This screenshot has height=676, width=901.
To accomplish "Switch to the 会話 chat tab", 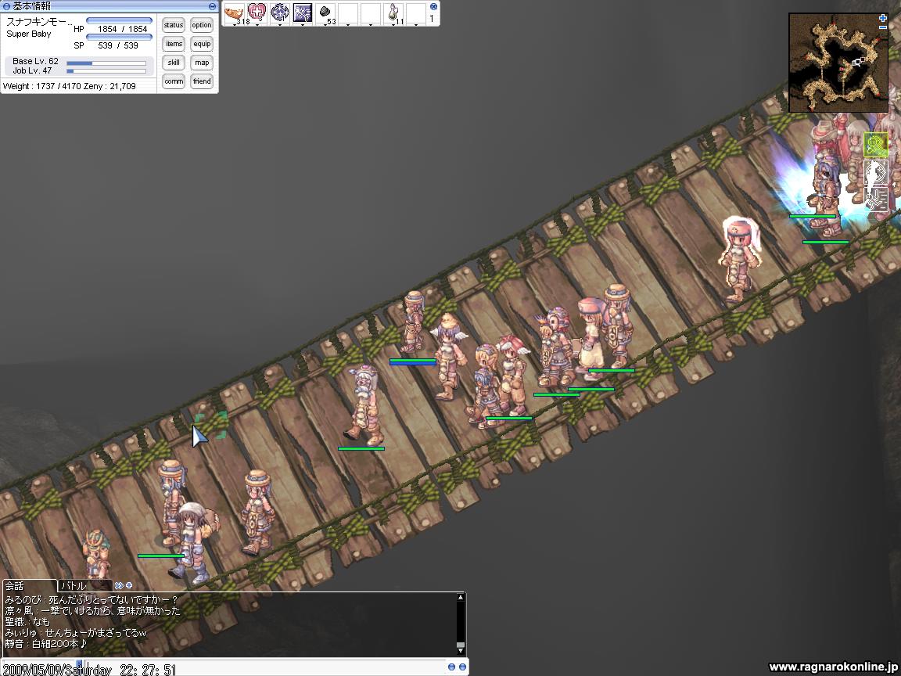I will point(29,586).
